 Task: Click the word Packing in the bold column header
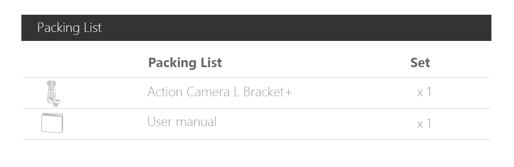pos(173,63)
